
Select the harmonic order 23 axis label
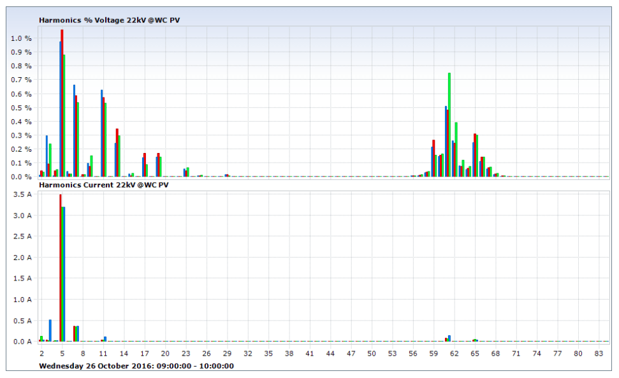[186, 353]
